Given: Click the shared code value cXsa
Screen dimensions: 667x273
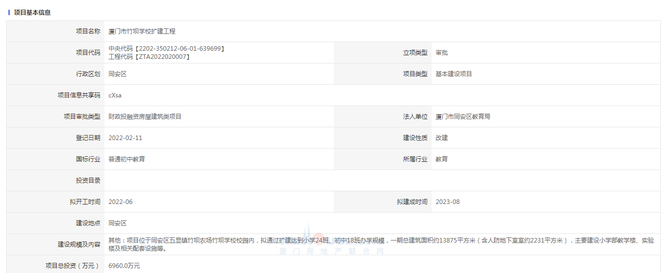Looking at the screenshot, I should click(x=115, y=95).
